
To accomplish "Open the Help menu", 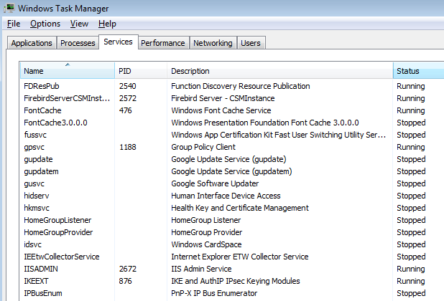I will point(107,24).
